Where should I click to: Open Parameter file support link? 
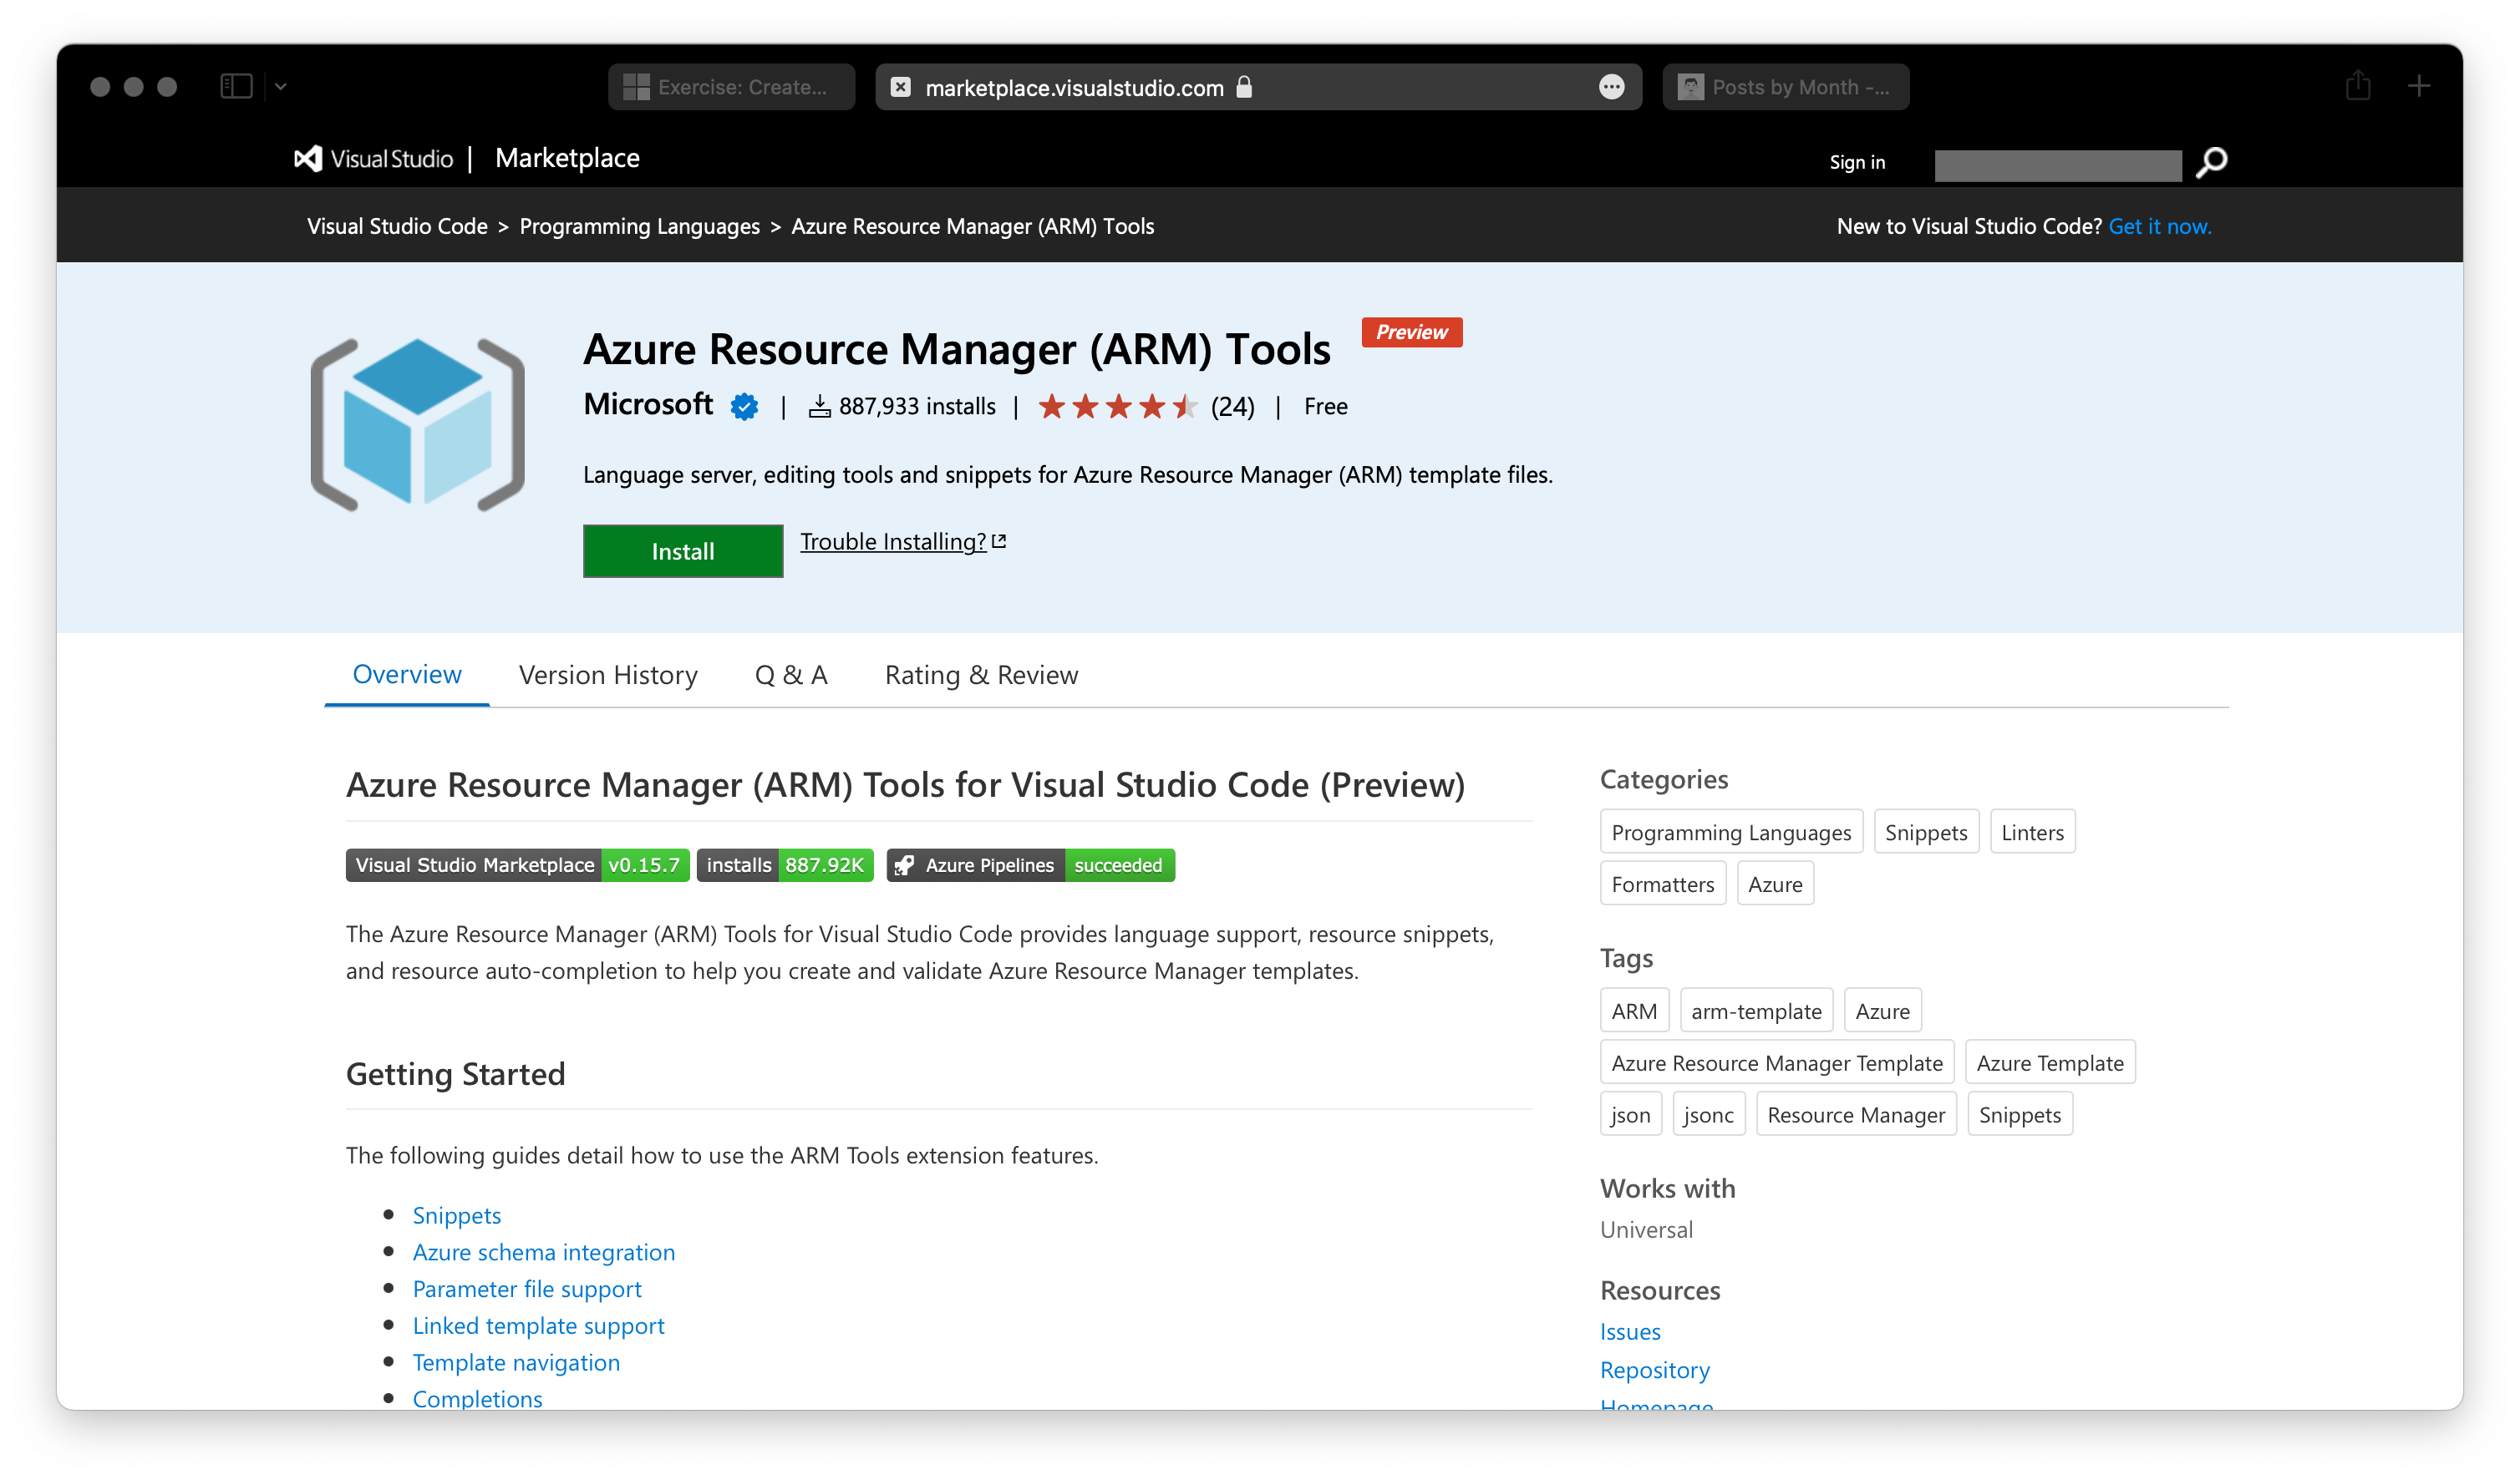click(527, 1289)
